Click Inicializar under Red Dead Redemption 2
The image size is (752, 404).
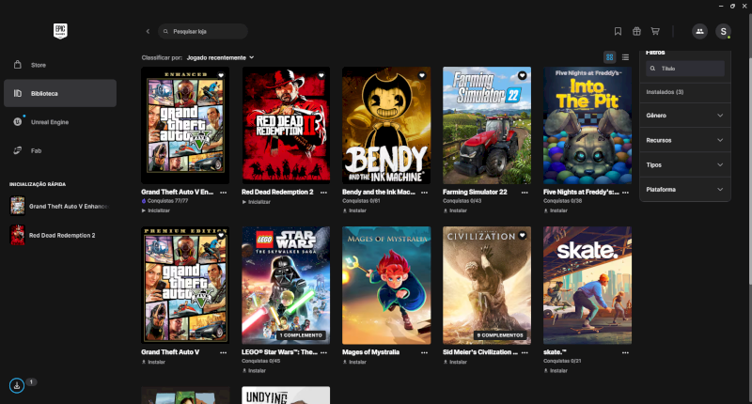click(x=256, y=202)
